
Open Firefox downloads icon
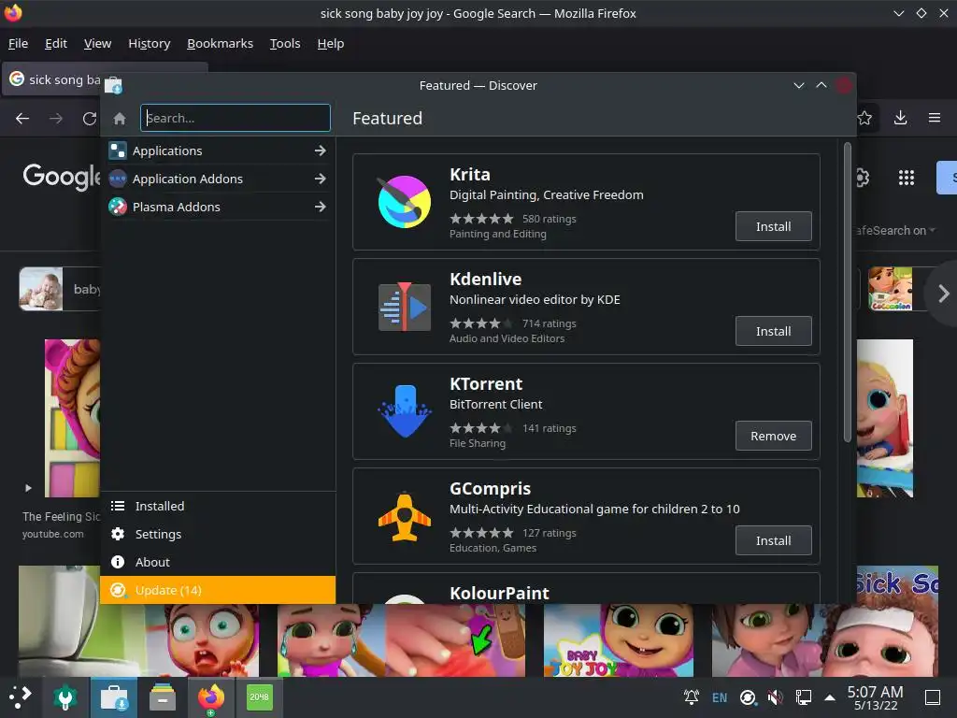point(900,118)
